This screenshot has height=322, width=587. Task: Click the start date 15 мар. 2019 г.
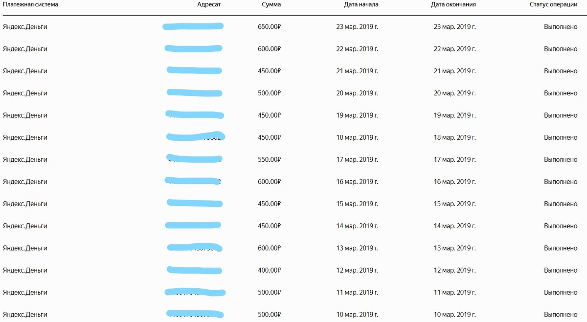[x=357, y=204]
